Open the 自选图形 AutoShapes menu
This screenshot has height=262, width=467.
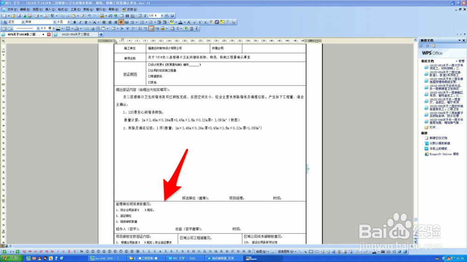[287, 252]
